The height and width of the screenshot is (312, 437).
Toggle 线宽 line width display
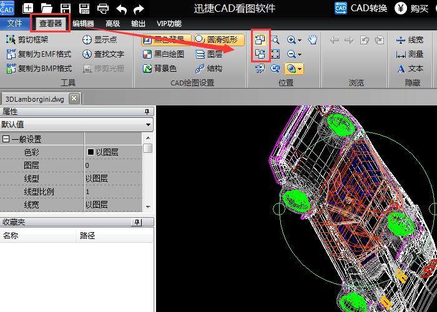(410, 40)
